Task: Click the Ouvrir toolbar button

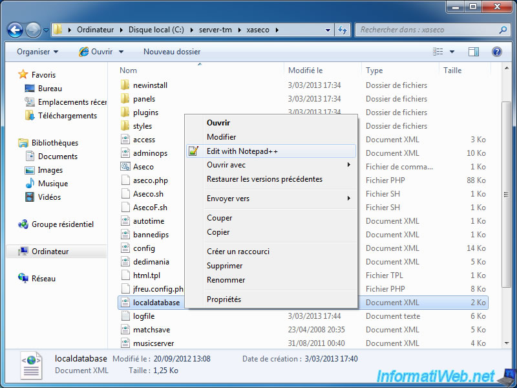Action: [x=96, y=52]
